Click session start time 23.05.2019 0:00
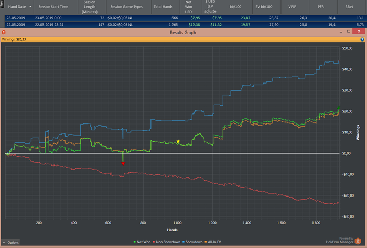 coord(48,18)
